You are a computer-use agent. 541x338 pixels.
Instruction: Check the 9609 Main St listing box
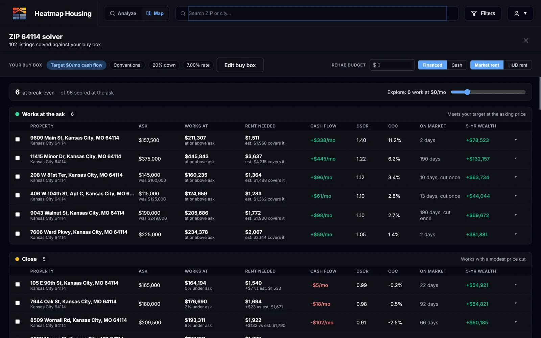[18, 139]
